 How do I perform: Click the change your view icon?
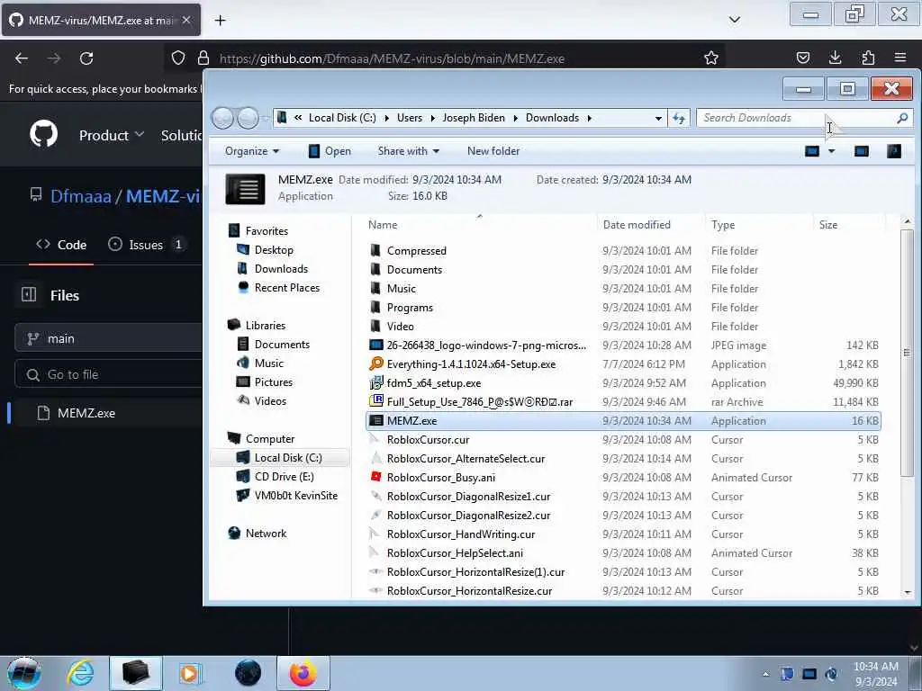(x=812, y=151)
